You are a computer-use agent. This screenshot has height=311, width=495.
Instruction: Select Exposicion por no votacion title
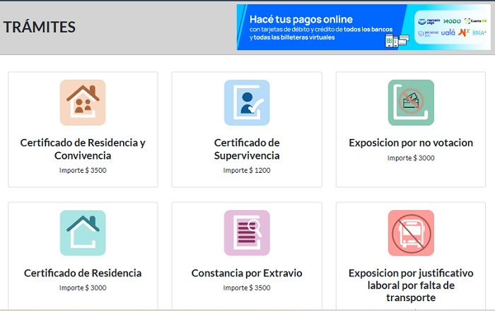(x=411, y=142)
